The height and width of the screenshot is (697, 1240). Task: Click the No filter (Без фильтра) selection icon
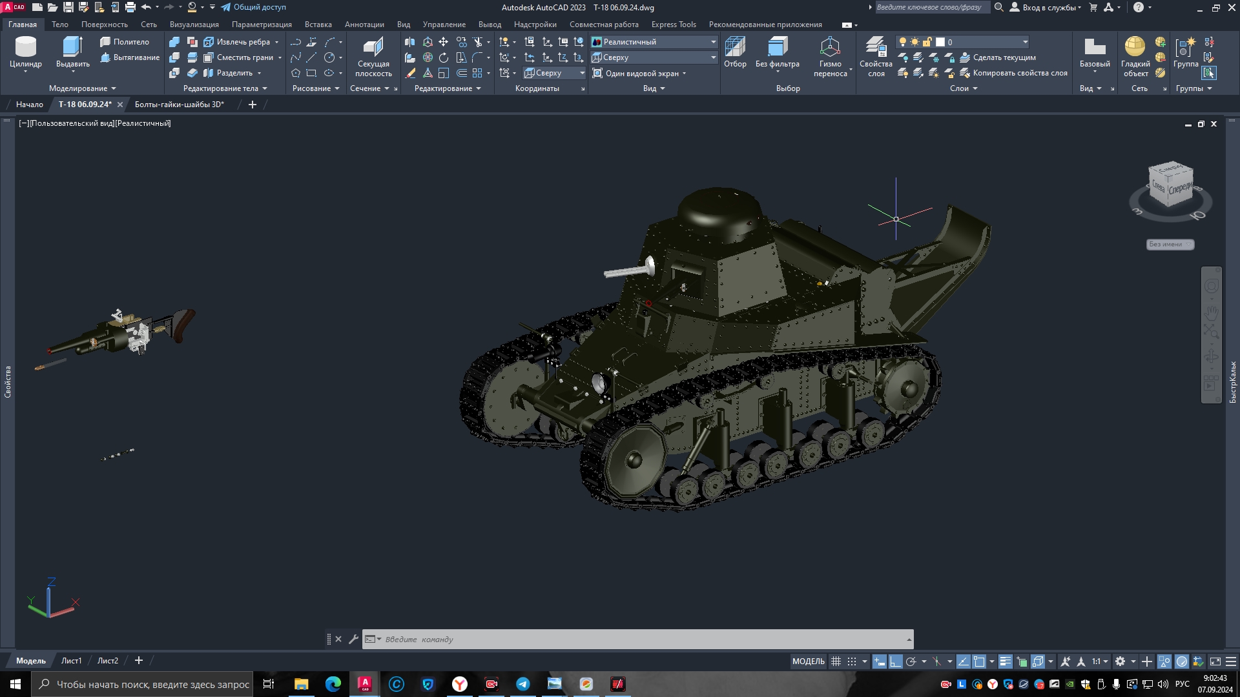tap(778, 52)
